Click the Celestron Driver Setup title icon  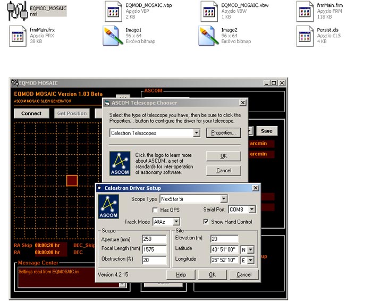99,188
